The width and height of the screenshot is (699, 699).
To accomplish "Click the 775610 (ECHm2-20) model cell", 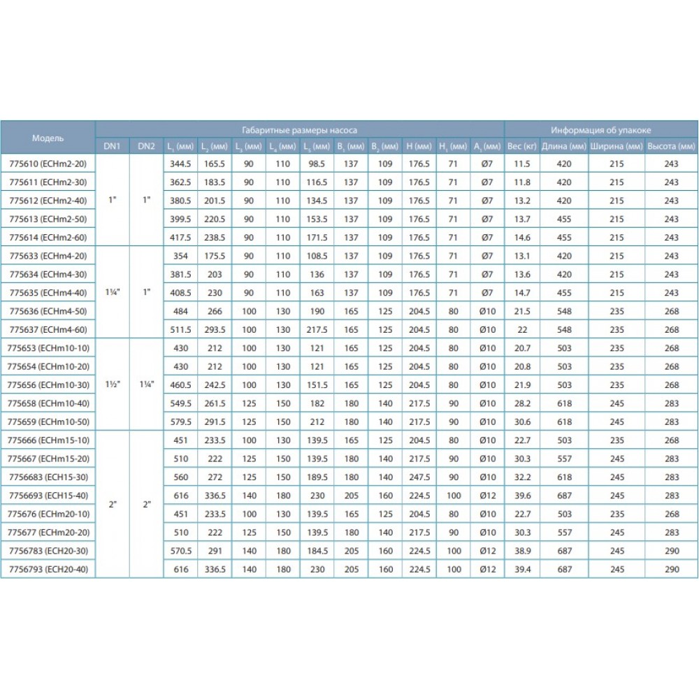I will [48, 164].
